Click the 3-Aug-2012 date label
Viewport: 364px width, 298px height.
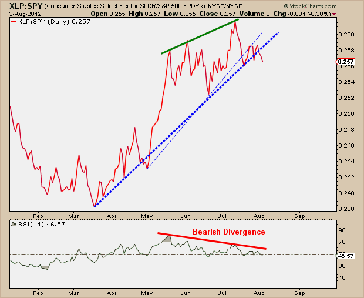(x=25, y=14)
